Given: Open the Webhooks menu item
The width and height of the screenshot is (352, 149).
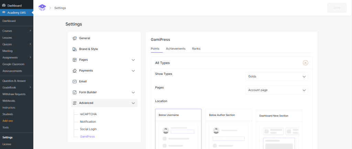Looking at the screenshot, I should coord(9,101).
